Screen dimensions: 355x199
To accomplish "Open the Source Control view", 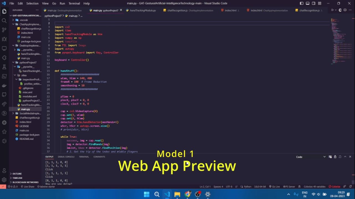I will click(4, 30).
